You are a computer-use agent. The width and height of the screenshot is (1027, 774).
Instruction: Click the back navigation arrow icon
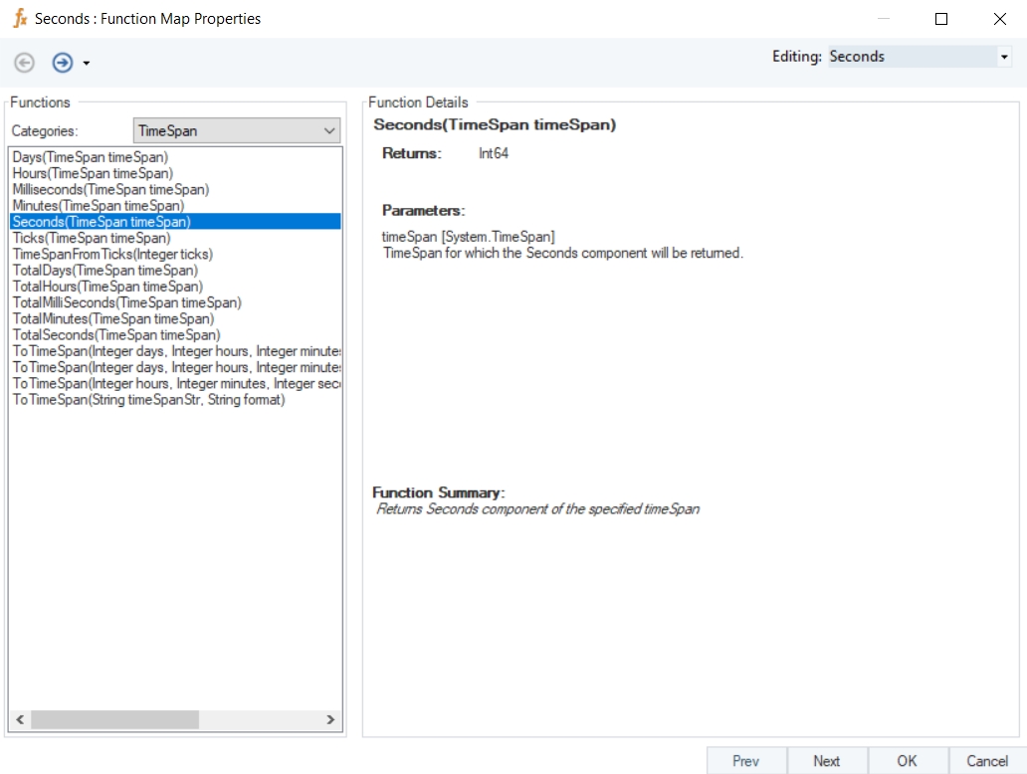pos(24,63)
